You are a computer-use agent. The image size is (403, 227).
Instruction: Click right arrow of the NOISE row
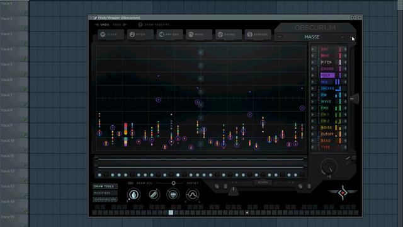point(345,127)
